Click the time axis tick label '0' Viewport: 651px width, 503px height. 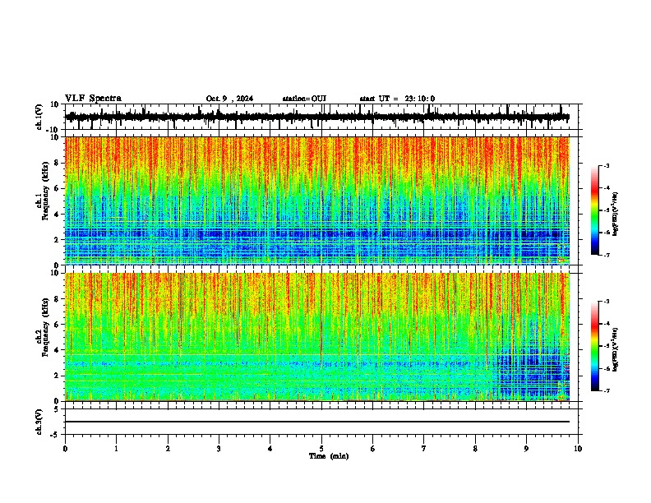tap(65, 449)
